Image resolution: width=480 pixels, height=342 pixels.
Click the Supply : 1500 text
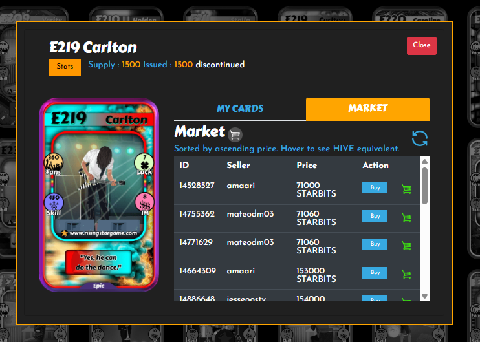point(115,65)
